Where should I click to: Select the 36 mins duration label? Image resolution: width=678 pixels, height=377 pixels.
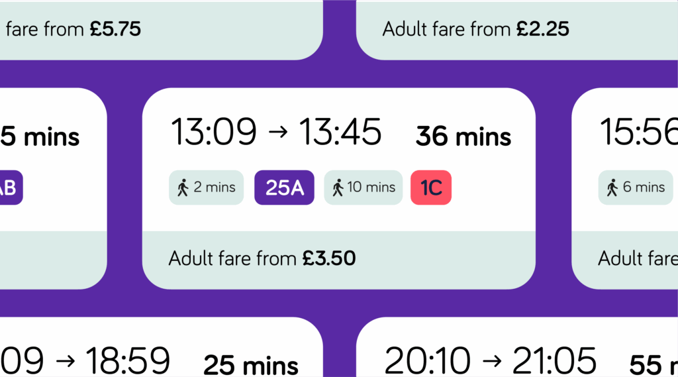[463, 137]
